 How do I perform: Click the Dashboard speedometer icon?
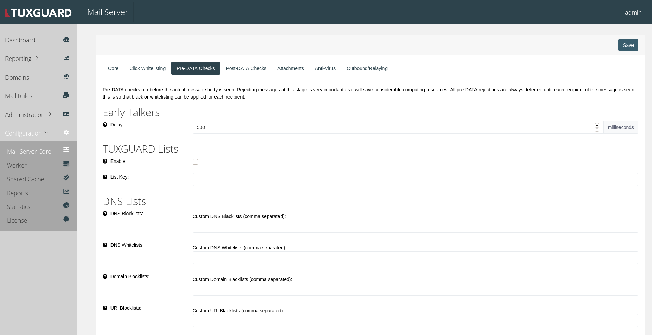click(66, 39)
